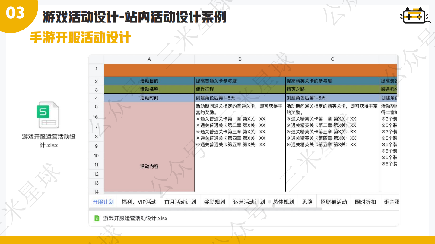Open the 思路 sheet tab
Image resolution: width=435 pixels, height=244 pixels.
pyautogui.click(x=307, y=202)
